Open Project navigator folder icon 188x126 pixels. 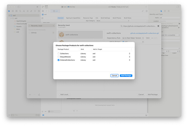click(x=9, y=11)
